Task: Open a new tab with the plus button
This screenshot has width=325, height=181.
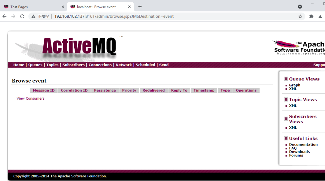Action: pyautogui.click(x=140, y=7)
